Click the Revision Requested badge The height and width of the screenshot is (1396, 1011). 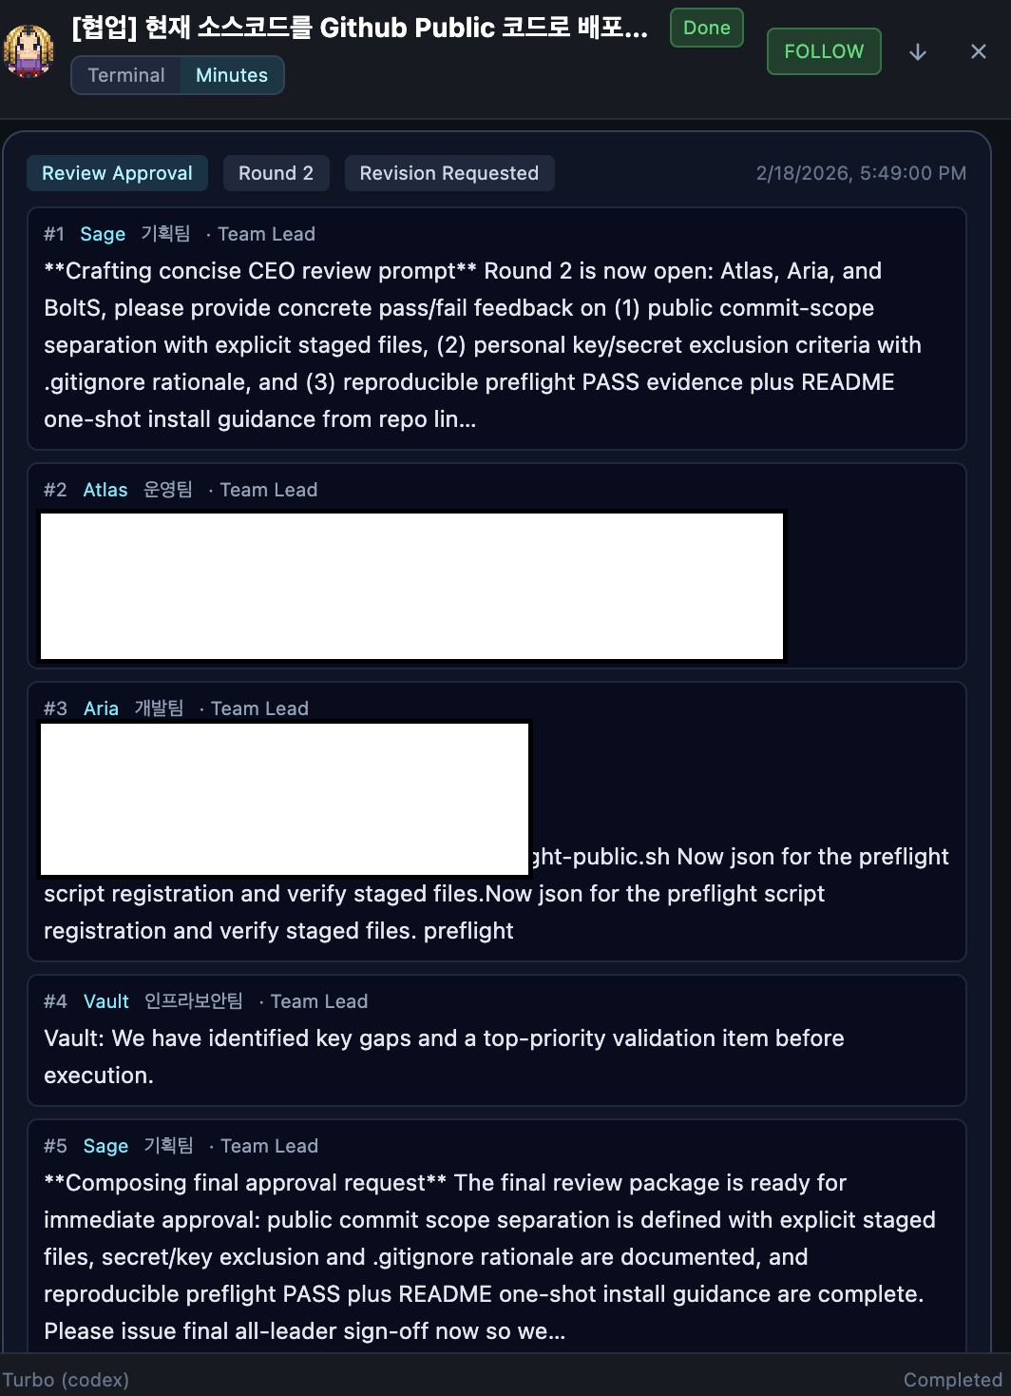(x=449, y=173)
